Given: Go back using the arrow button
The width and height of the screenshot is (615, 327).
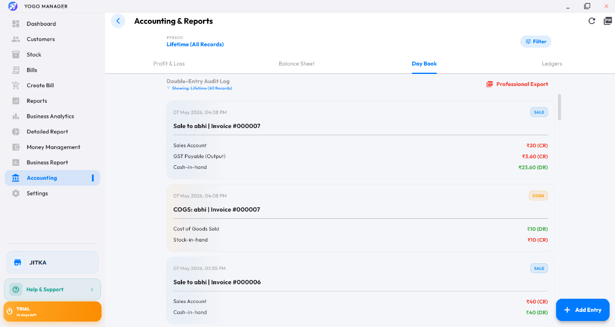Looking at the screenshot, I should tap(118, 21).
